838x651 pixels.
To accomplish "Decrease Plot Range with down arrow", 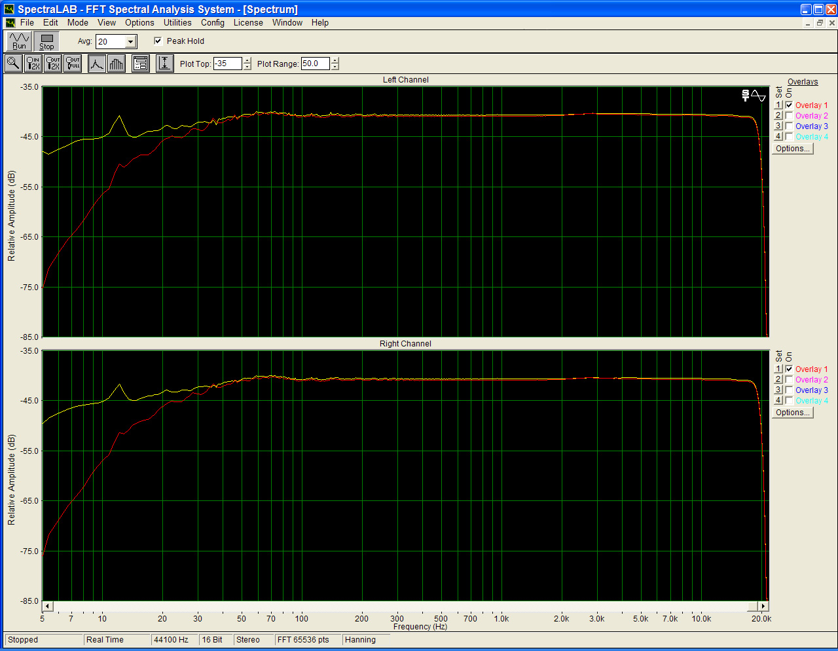I will point(335,67).
